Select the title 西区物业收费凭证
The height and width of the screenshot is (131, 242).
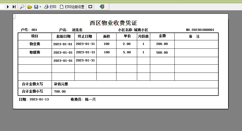[114, 23]
